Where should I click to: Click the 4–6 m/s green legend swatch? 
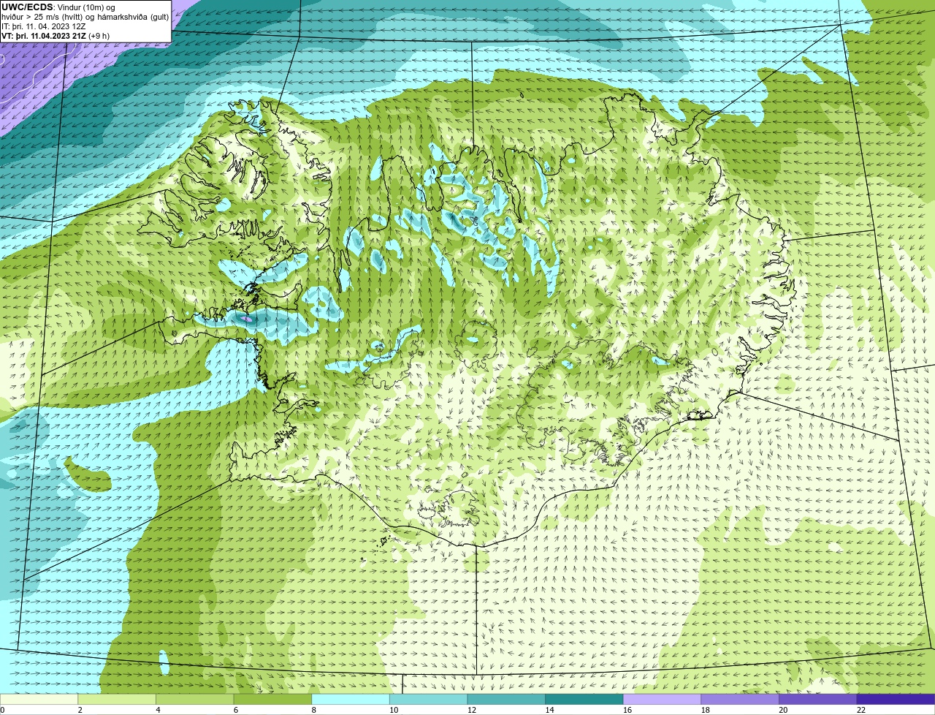(194, 699)
